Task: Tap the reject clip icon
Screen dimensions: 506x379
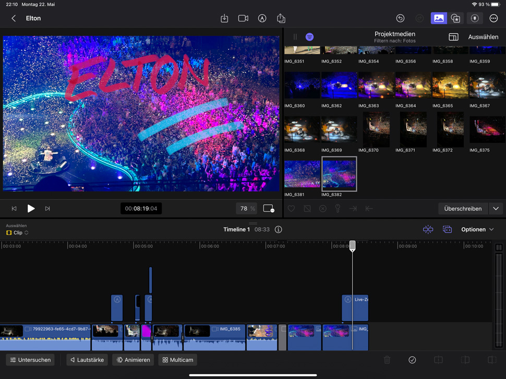Action: pyautogui.click(x=307, y=209)
